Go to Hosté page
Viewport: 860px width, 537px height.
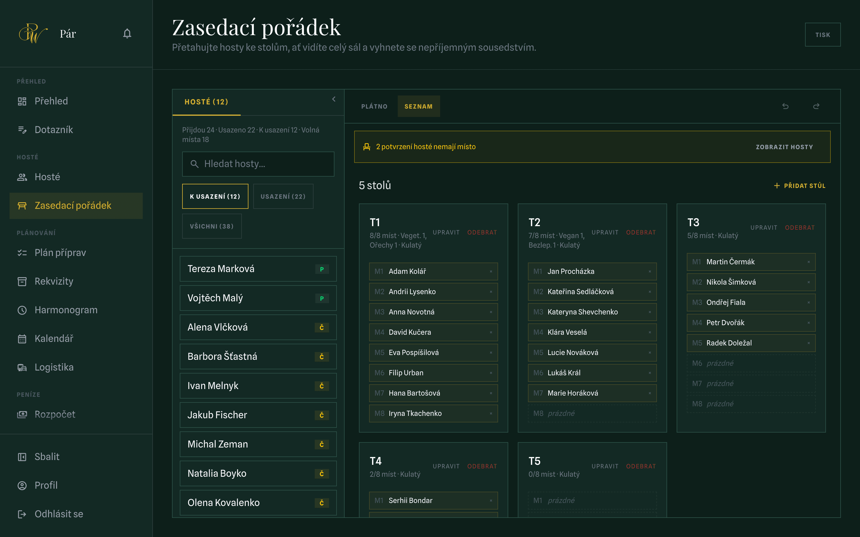click(76, 177)
